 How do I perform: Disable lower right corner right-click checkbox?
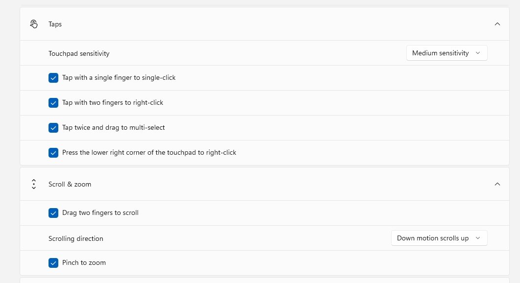pyautogui.click(x=53, y=153)
